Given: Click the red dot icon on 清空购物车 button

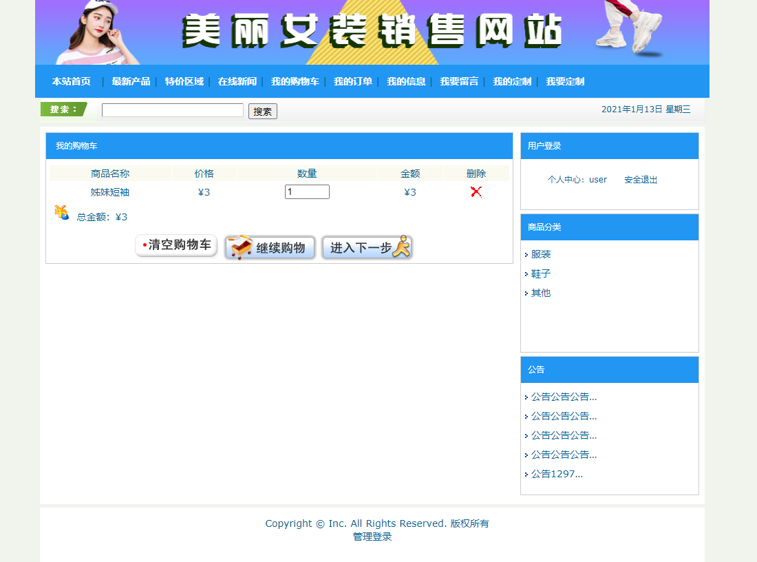Looking at the screenshot, I should pos(144,245).
